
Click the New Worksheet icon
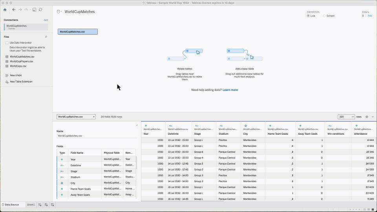click(x=40, y=205)
